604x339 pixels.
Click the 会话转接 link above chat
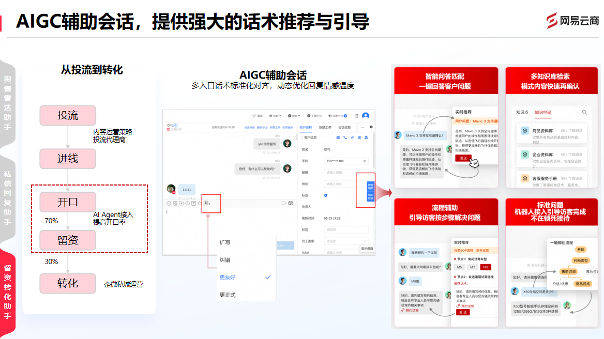click(x=250, y=127)
